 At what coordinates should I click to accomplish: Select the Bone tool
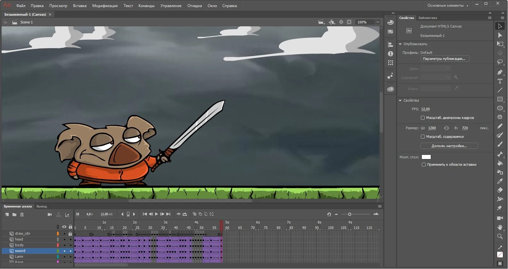click(x=500, y=154)
